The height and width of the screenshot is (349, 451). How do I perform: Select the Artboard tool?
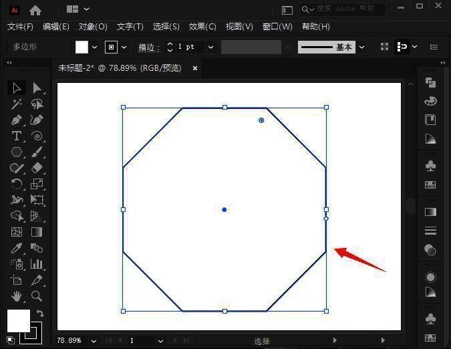17,280
